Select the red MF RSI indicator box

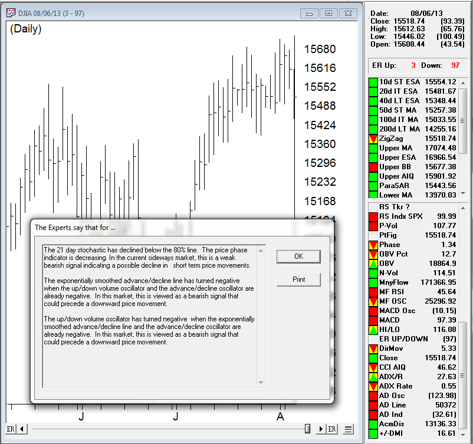point(373,292)
